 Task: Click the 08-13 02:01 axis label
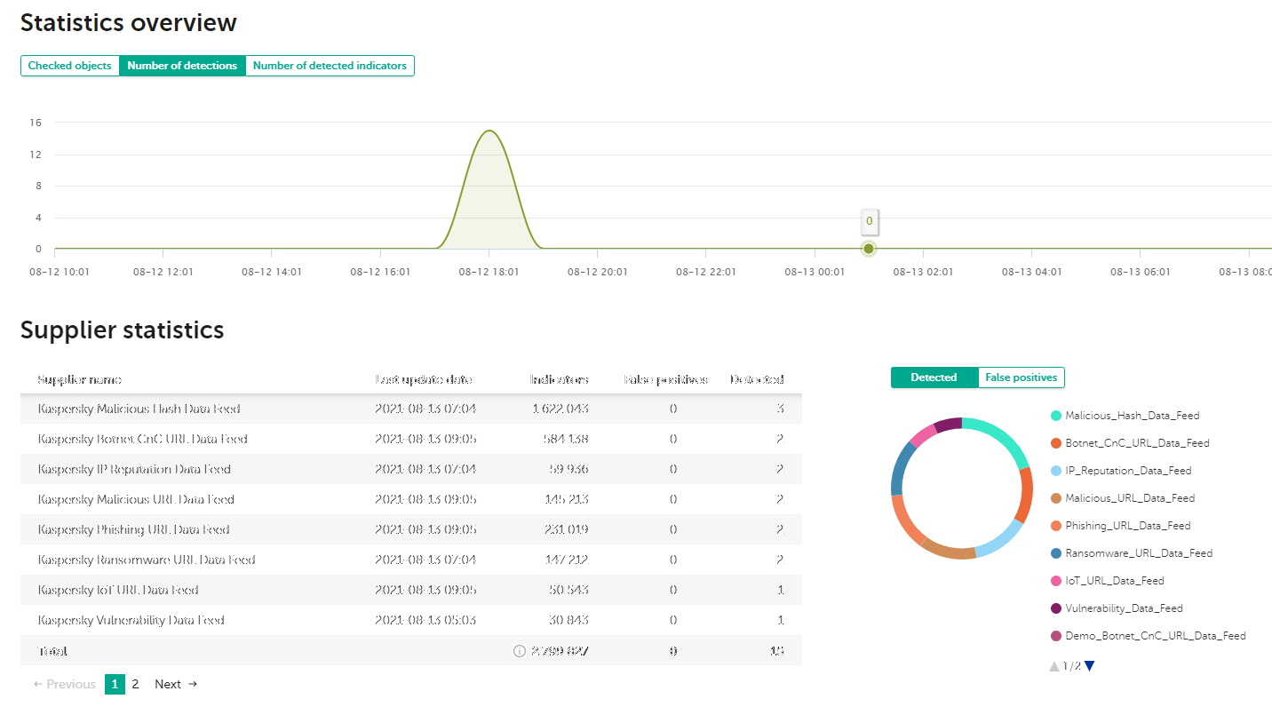(923, 272)
